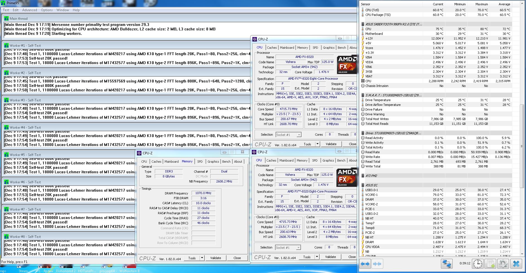Select the Chassis Intrusion sensor row
This screenshot has width=526, height=273.
pos(436,86)
